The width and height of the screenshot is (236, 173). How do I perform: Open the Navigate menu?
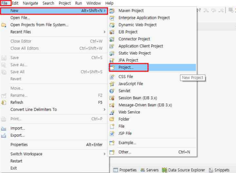click(31, 3)
